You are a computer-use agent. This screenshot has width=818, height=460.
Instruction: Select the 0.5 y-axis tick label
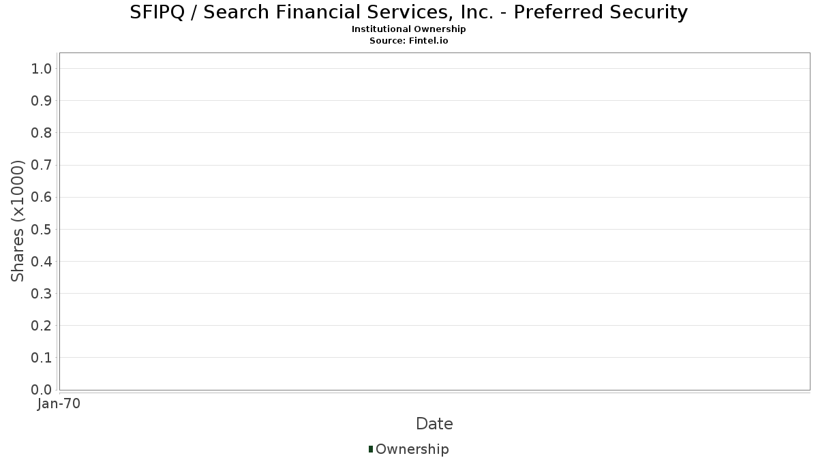point(42,229)
